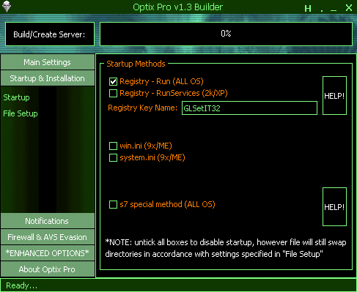The width and height of the screenshot is (357, 292).
Task: Expand the Notifications section
Action: pos(48,221)
